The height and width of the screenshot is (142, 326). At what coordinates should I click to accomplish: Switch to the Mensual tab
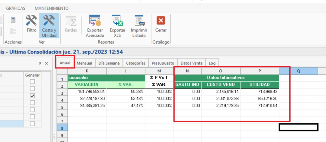tap(84, 63)
